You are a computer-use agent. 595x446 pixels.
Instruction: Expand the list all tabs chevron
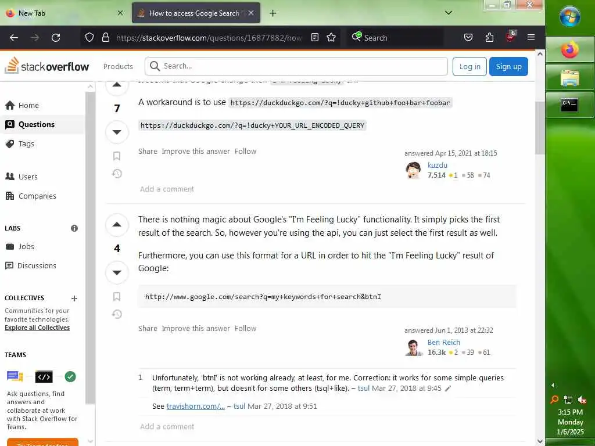click(x=449, y=13)
